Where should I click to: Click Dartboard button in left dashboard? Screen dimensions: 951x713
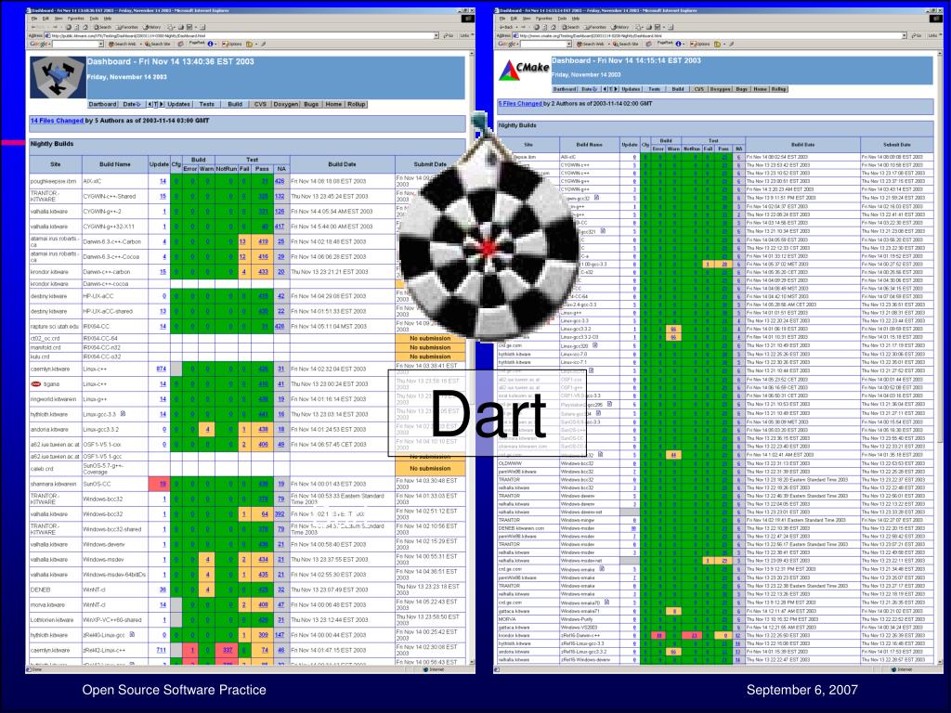point(102,104)
